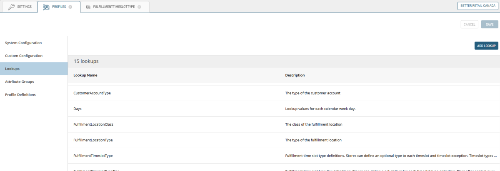The height and width of the screenshot is (171, 500).
Task: Open Profile Definitions section
Action: pos(20,94)
